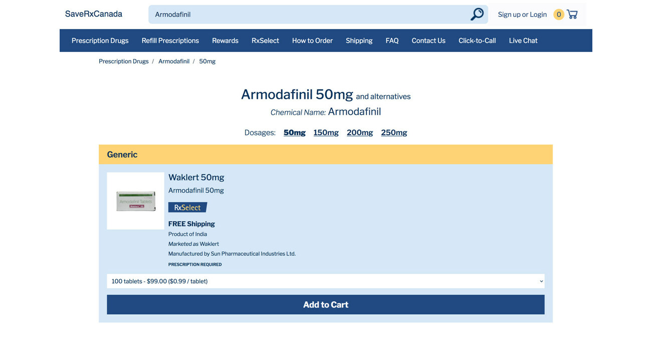Viewport: 652px width, 341px height.
Task: Open How to Order page
Action: (x=312, y=40)
